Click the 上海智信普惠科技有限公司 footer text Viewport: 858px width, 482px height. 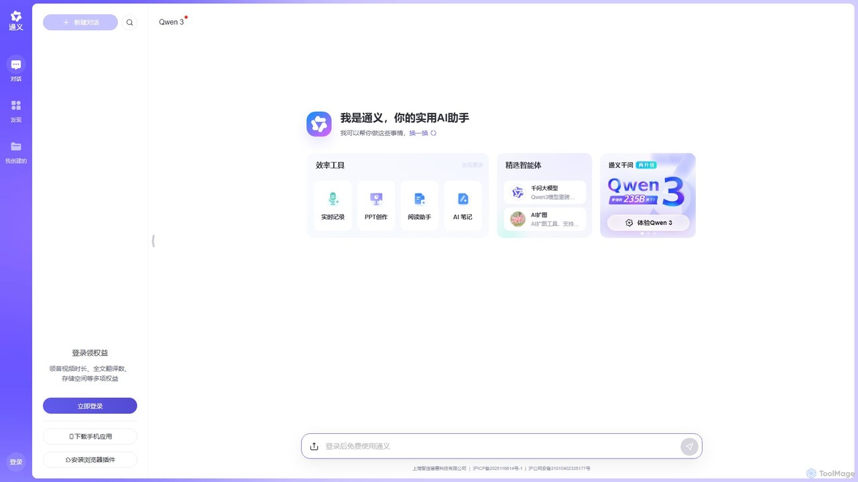point(439,469)
